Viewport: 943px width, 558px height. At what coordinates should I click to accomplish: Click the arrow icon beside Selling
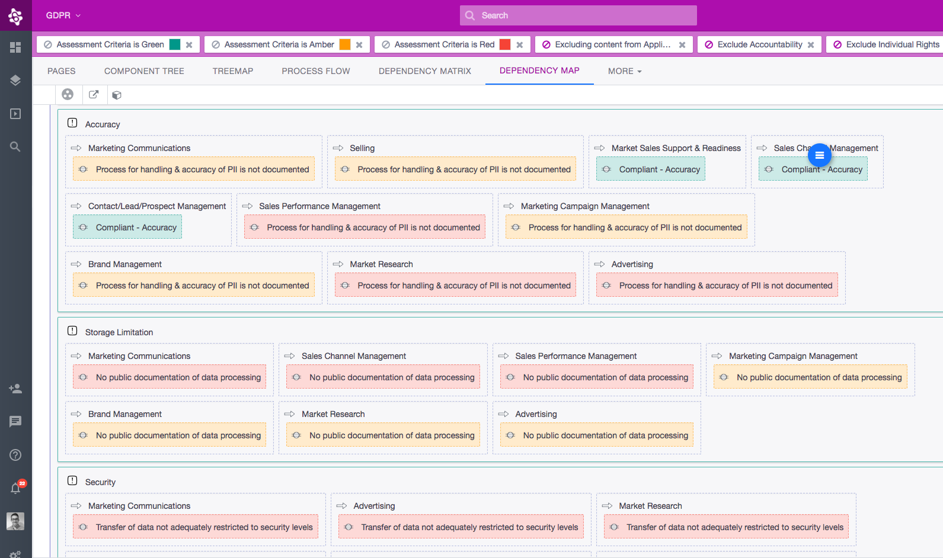click(x=338, y=148)
